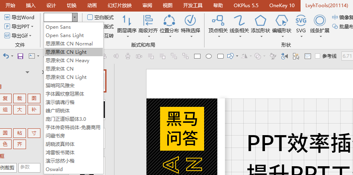Choose 演示镇魂行楷 from font list
Image resolution: width=353 pixels, height=175 pixels.
74,102
